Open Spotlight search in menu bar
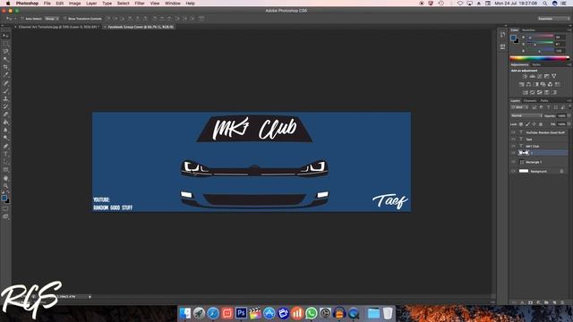Image resolution: width=573 pixels, height=322 pixels. (x=545, y=4)
